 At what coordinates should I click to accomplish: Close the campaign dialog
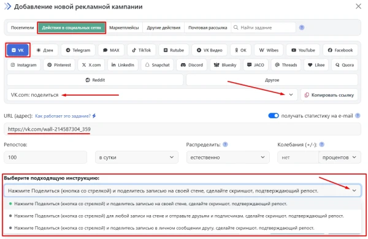tap(358, 6)
